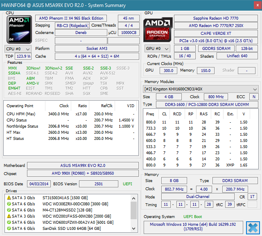Screen dimensions: 262x236
Task: Click the Microsoft Windows 10 Home OS field
Action: tap(193, 227)
